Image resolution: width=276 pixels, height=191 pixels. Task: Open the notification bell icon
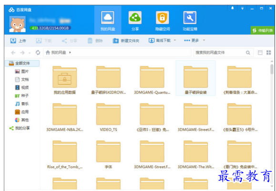click(232, 8)
